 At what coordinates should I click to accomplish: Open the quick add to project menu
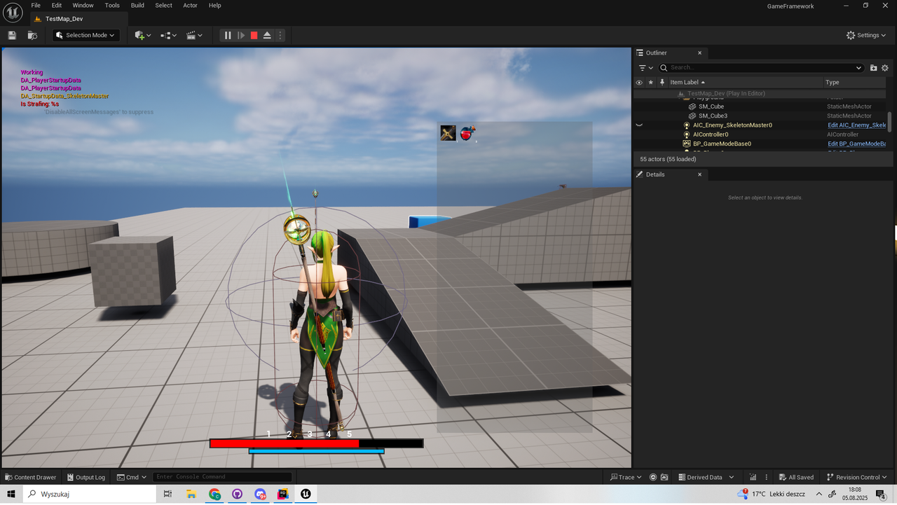point(143,35)
